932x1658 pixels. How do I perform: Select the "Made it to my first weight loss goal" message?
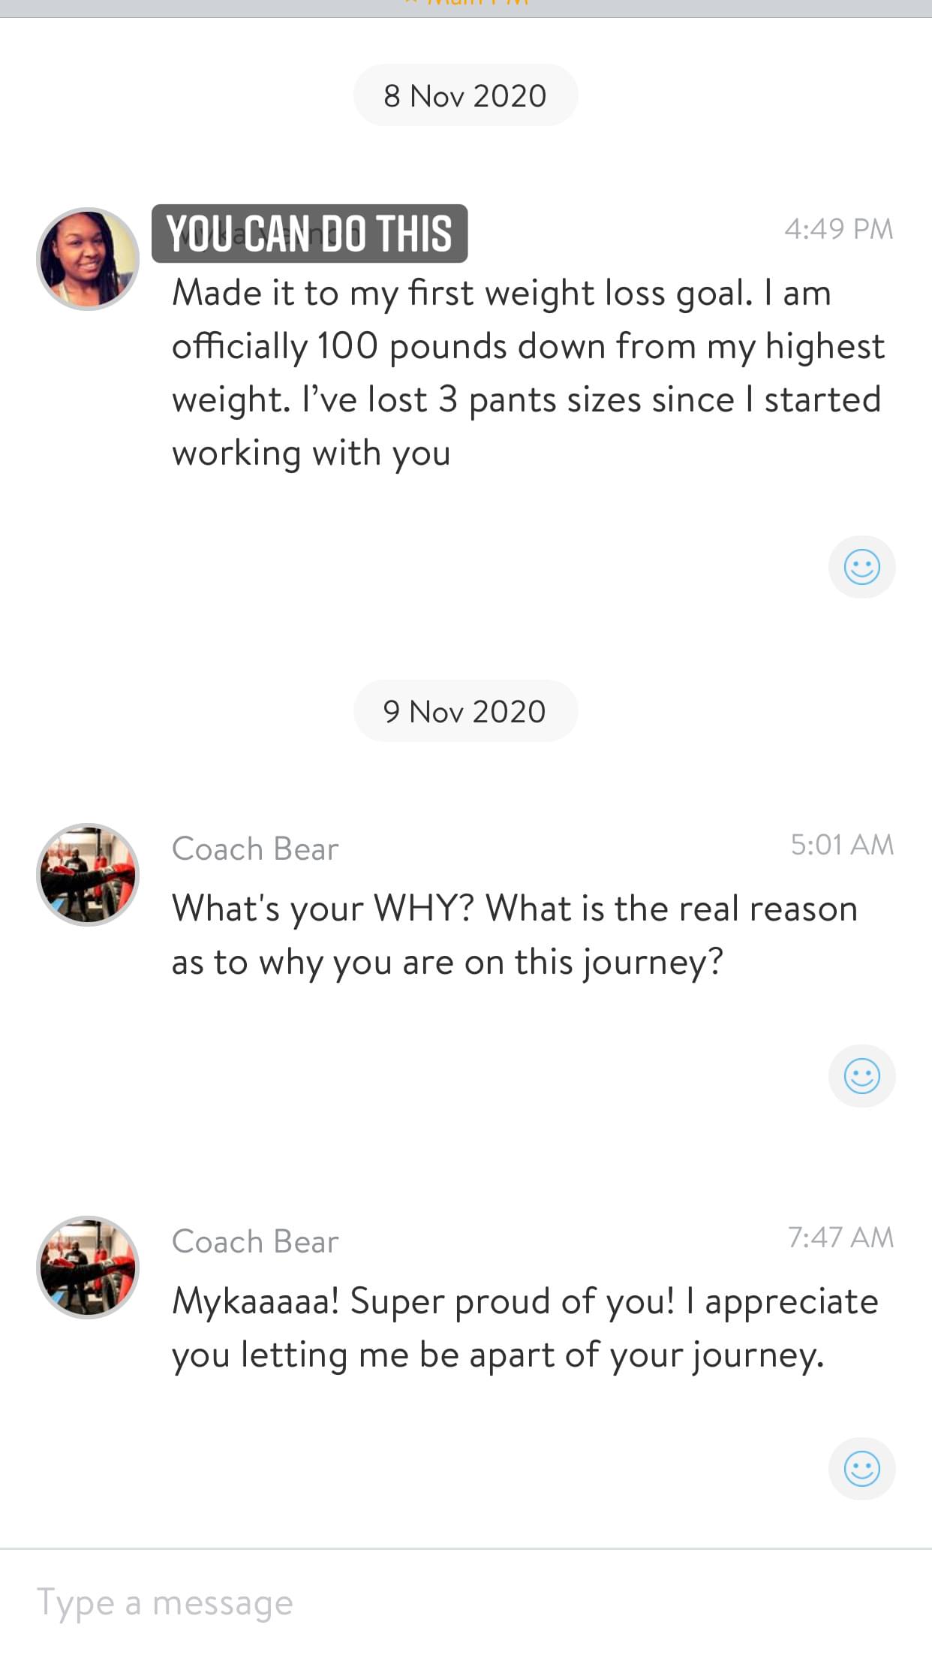[525, 372]
